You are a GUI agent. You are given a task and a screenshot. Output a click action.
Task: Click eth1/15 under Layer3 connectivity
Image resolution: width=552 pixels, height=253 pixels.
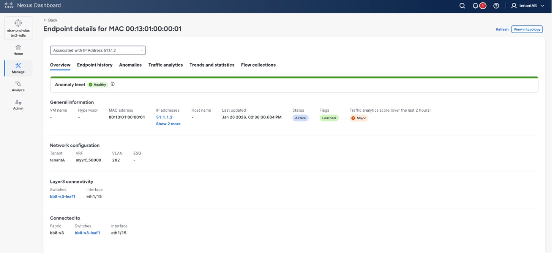[94, 196]
